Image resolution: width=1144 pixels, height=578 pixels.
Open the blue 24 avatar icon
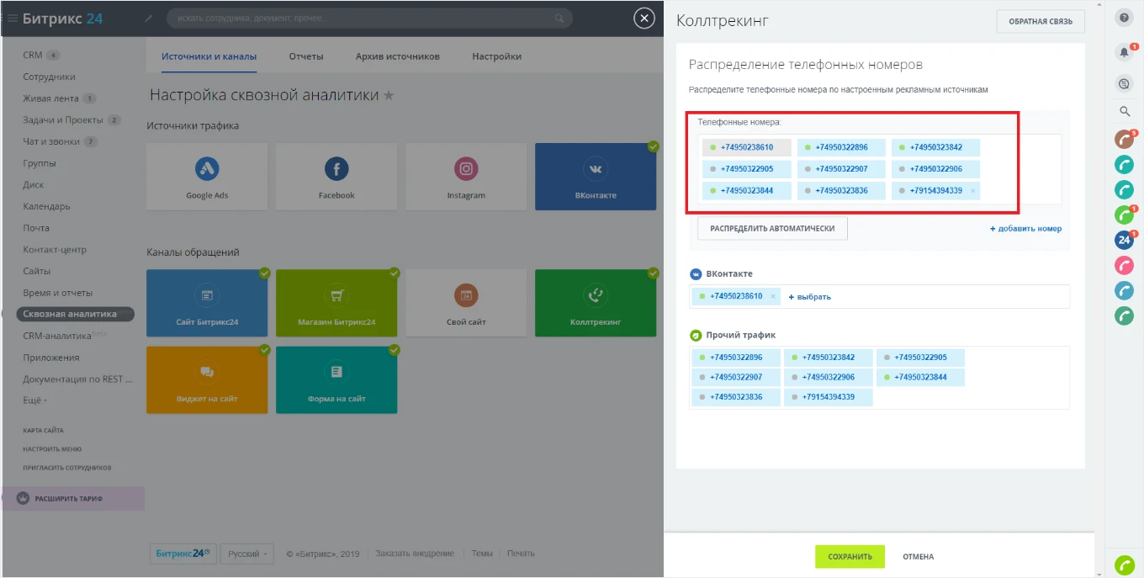(x=1124, y=240)
